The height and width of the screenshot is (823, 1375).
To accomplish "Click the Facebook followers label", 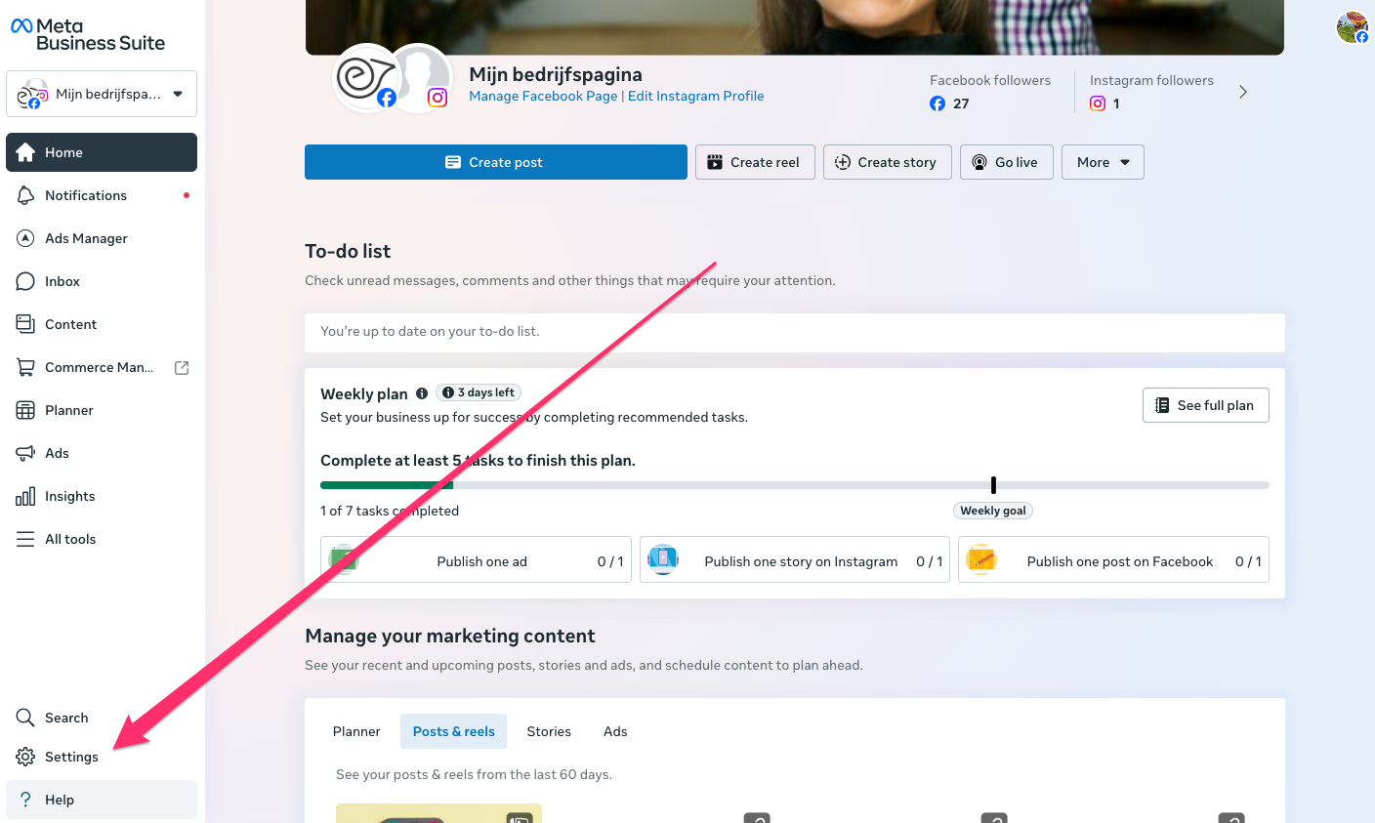I will (990, 80).
